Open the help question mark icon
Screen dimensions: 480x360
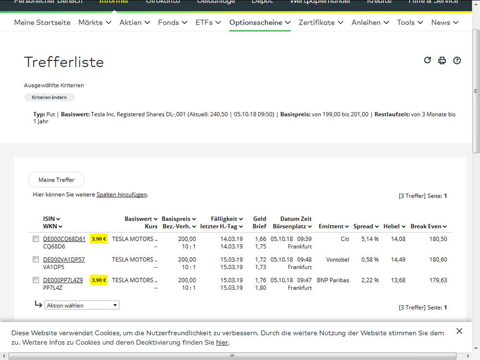457,61
